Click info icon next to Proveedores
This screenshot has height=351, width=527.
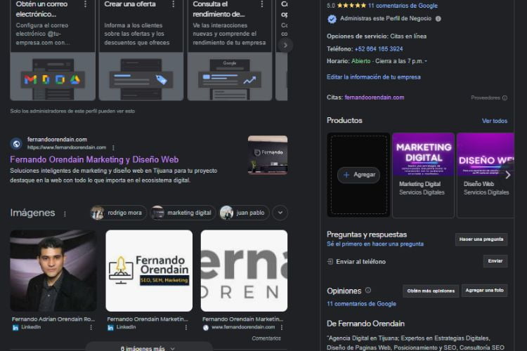pyautogui.click(x=505, y=98)
